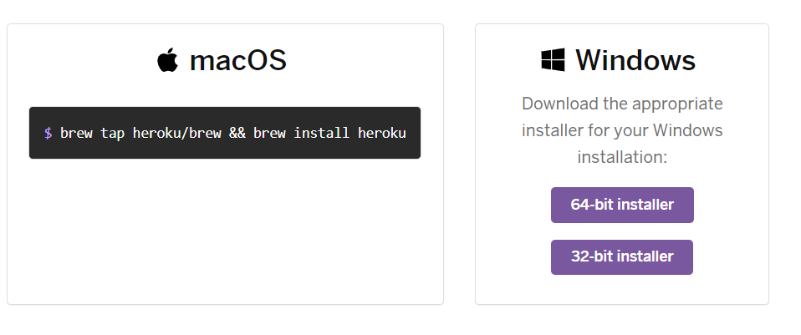Click the Download the appropriate text line
This screenshot has height=335, width=801.
(622, 104)
